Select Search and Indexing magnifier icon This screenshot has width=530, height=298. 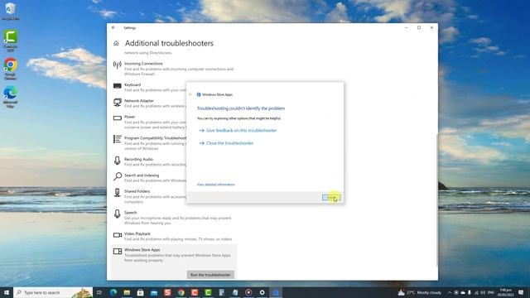[118, 176]
